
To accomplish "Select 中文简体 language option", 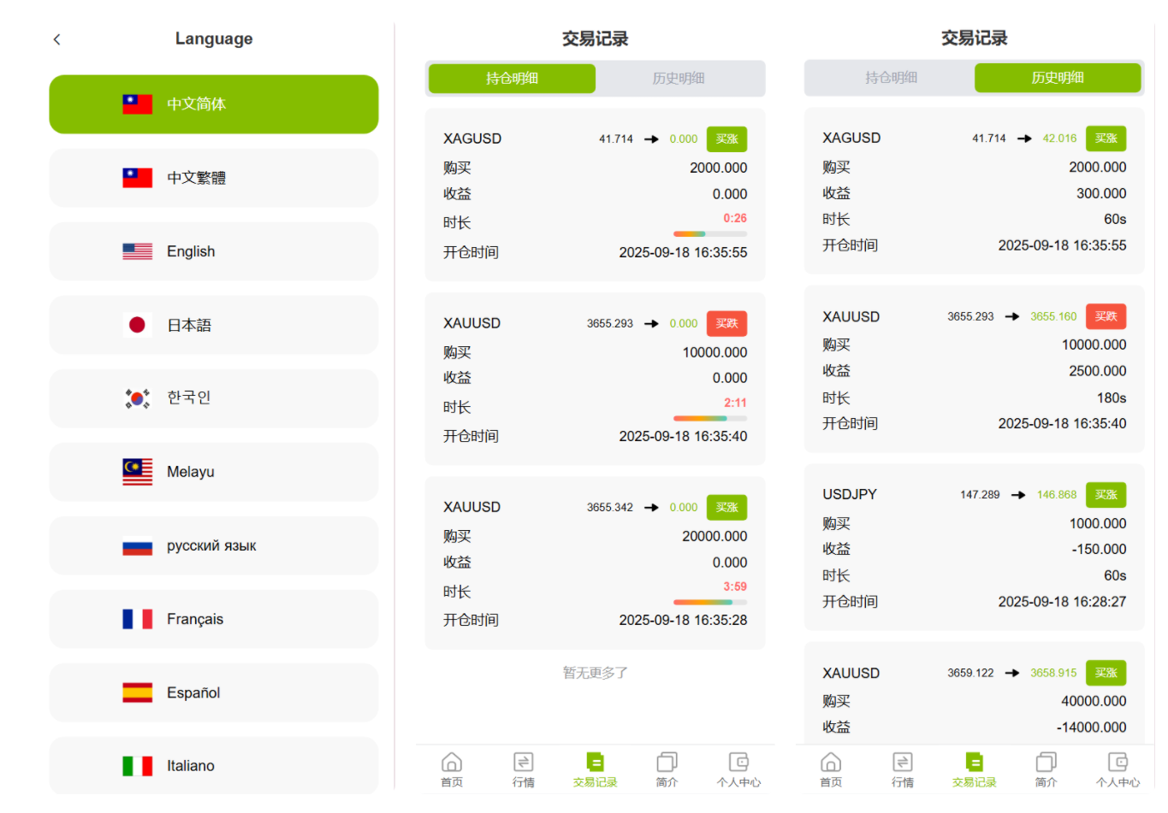I will [213, 104].
